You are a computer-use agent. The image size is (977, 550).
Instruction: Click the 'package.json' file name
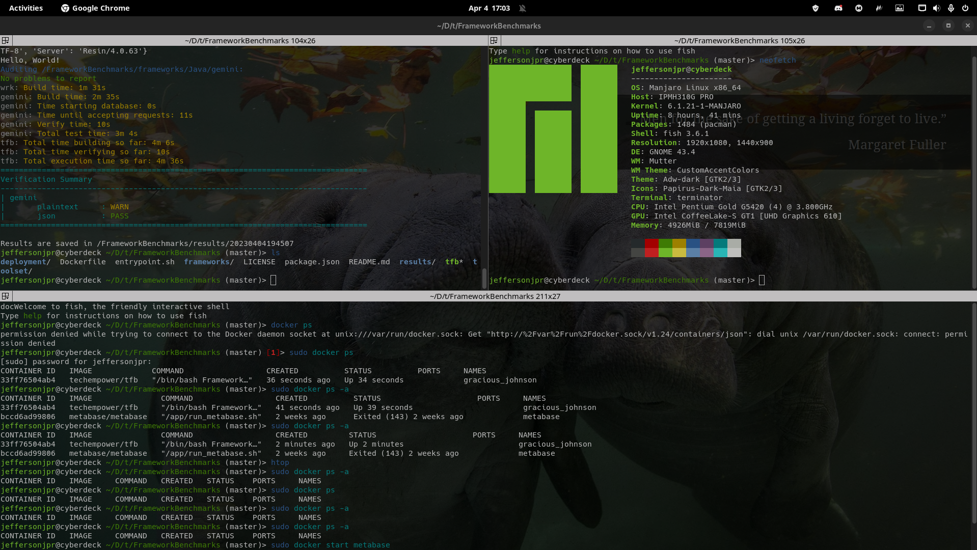312,262
